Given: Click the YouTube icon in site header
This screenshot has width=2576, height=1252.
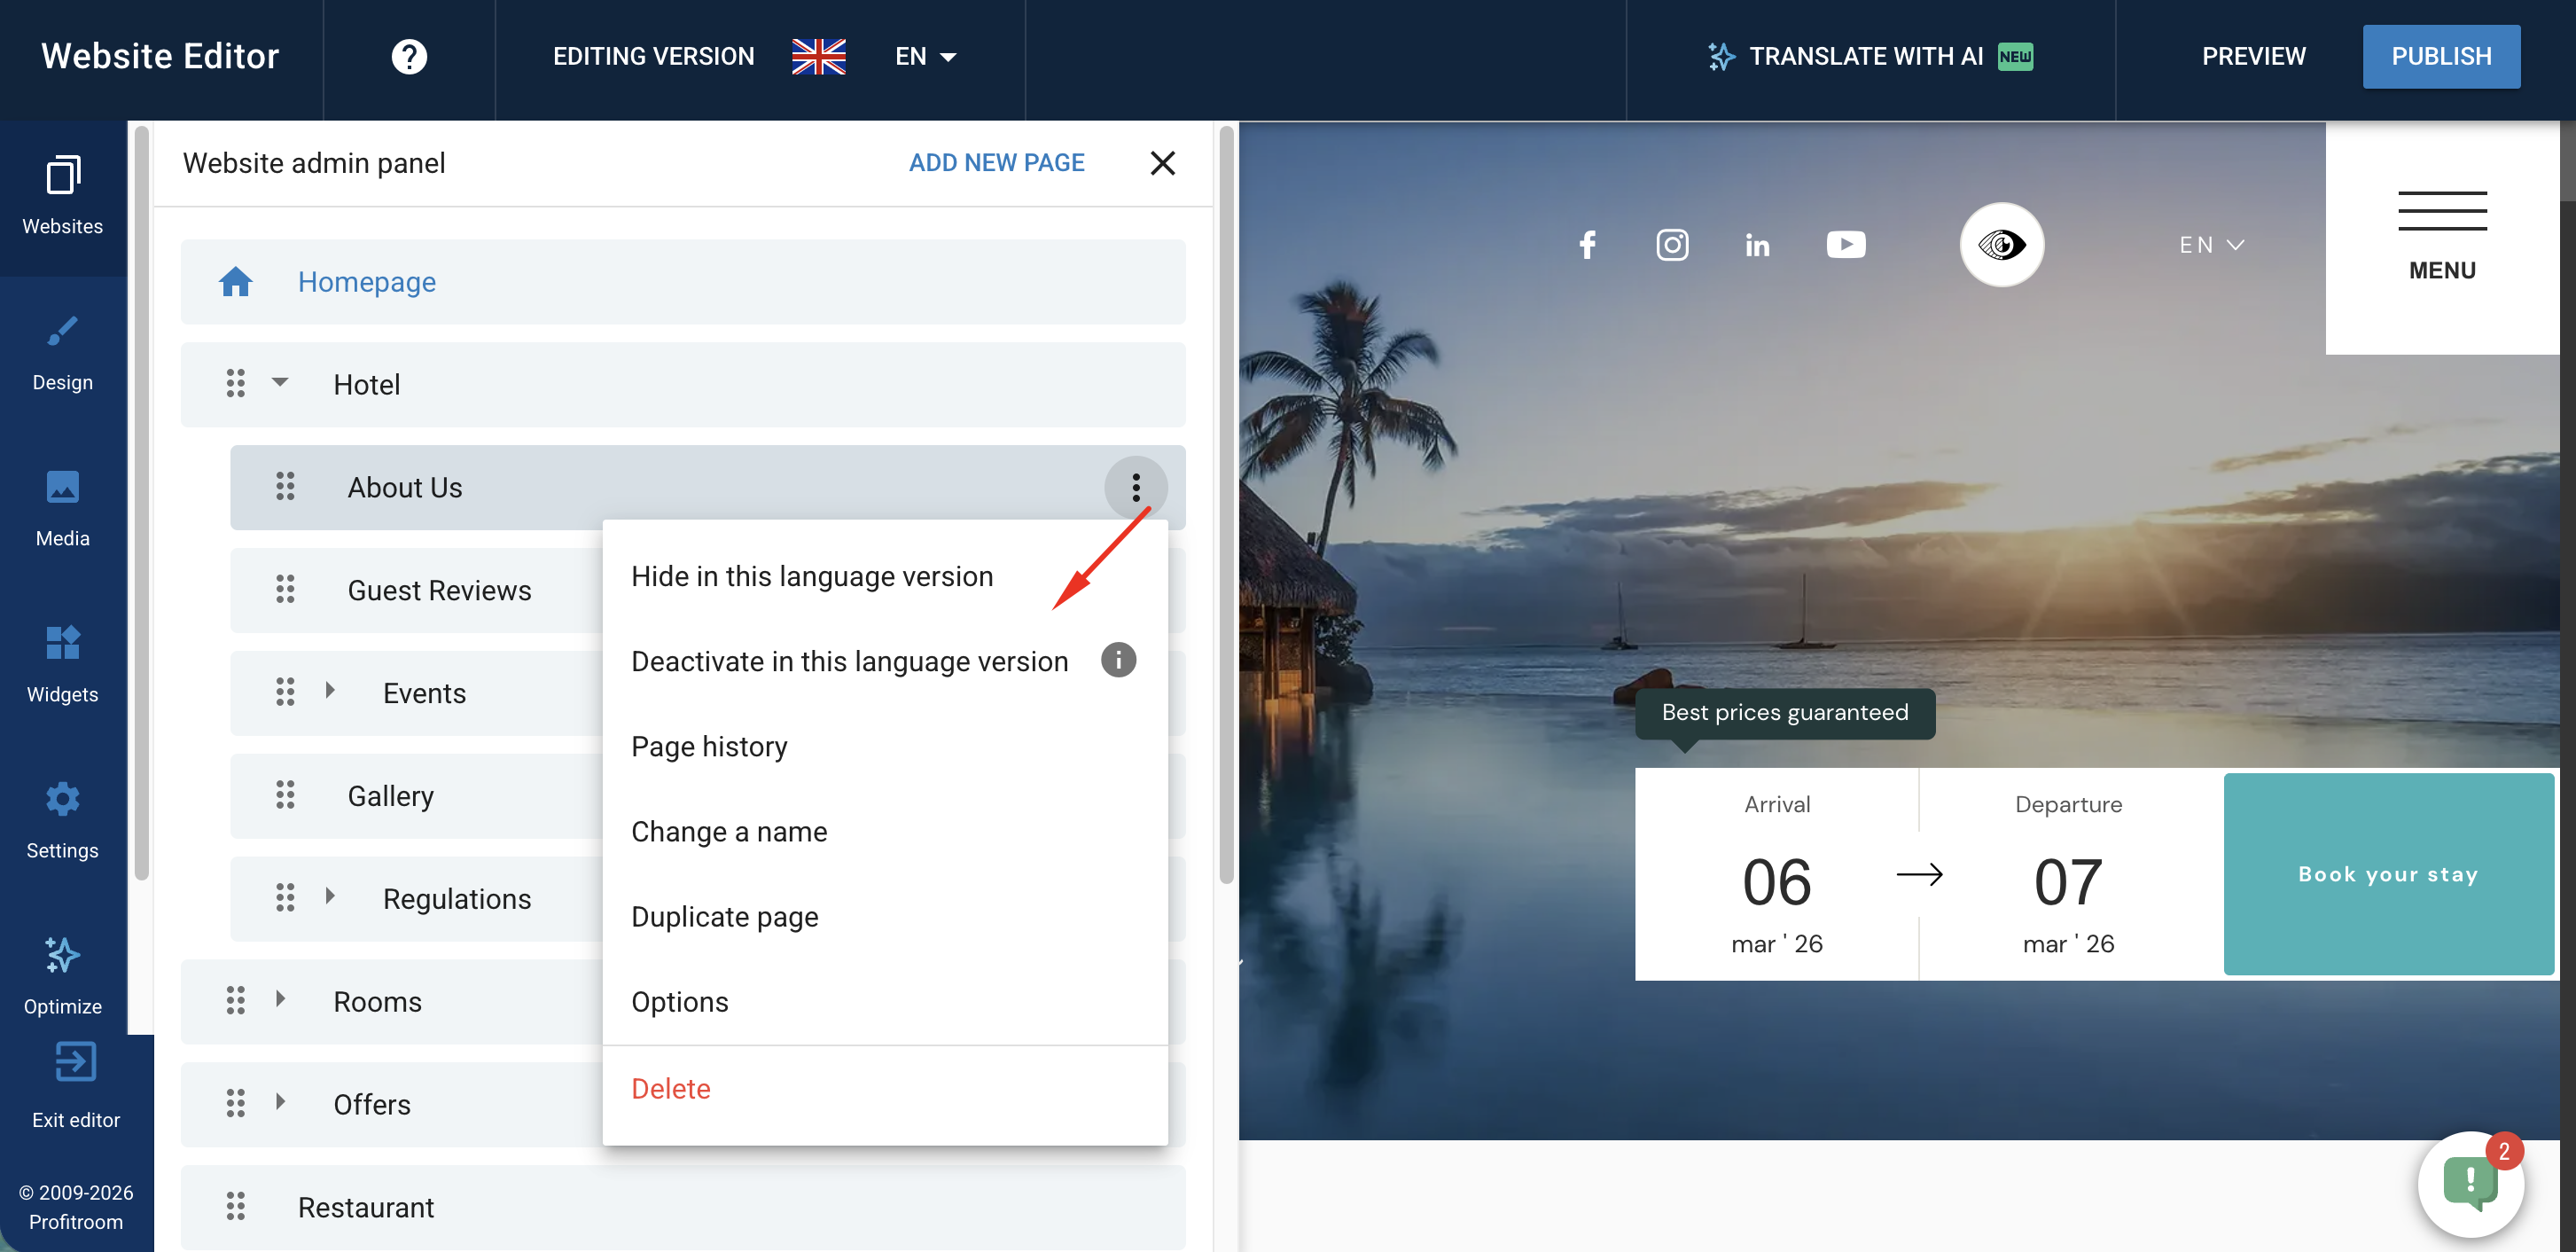Looking at the screenshot, I should pyautogui.click(x=1845, y=245).
